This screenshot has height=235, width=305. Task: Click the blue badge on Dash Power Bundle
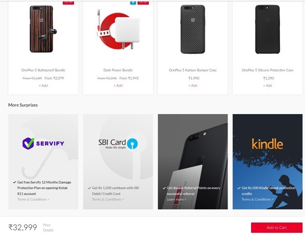click(x=133, y=2)
